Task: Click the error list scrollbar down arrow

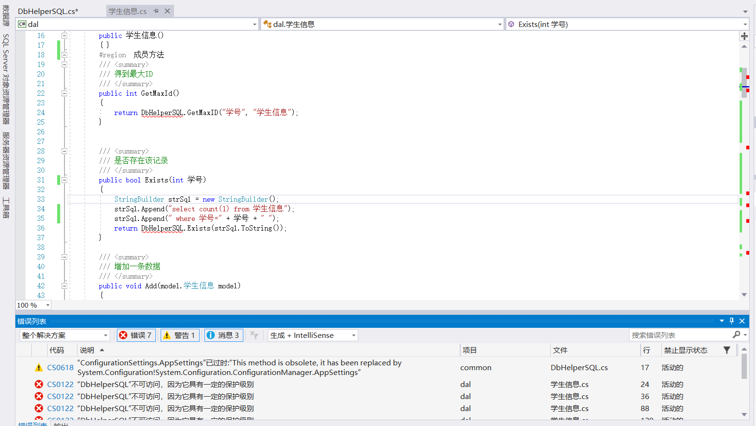Action: click(x=744, y=414)
